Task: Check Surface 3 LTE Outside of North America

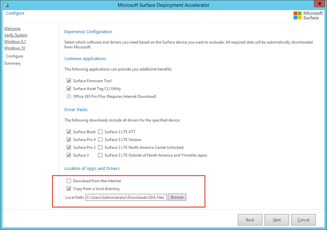Action: [100, 155]
